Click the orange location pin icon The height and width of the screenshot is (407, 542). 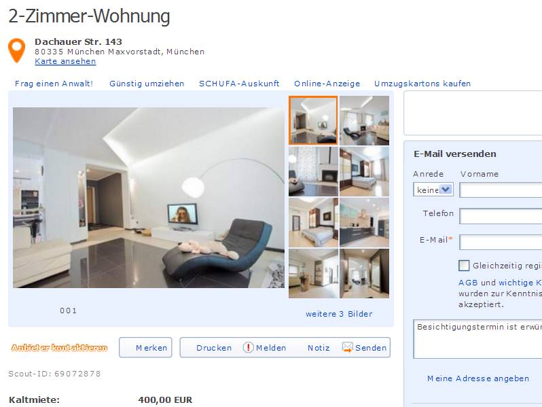point(16,50)
